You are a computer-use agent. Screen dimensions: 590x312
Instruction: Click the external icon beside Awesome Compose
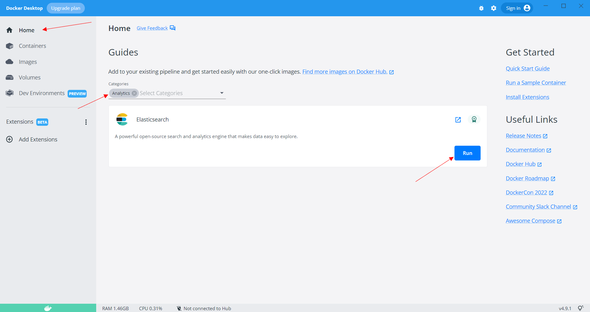click(x=559, y=221)
